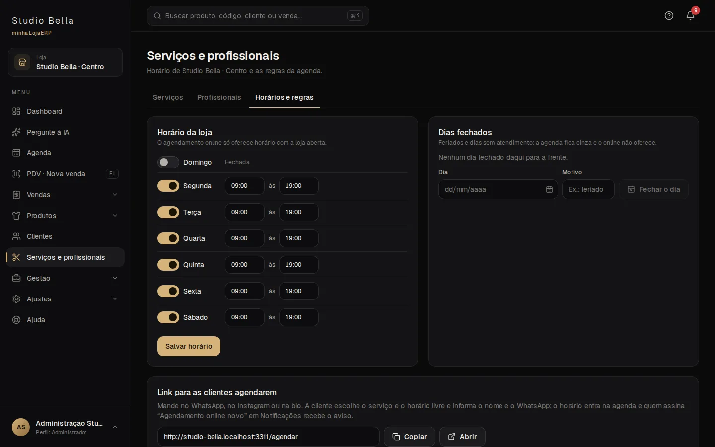The height and width of the screenshot is (447, 715).
Task: Click the Dashboard grid icon
Action: pyautogui.click(x=16, y=111)
